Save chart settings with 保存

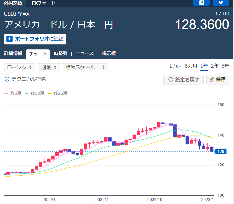point(218,80)
